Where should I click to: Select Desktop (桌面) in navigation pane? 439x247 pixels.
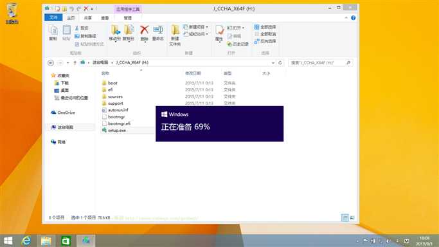coord(65,90)
